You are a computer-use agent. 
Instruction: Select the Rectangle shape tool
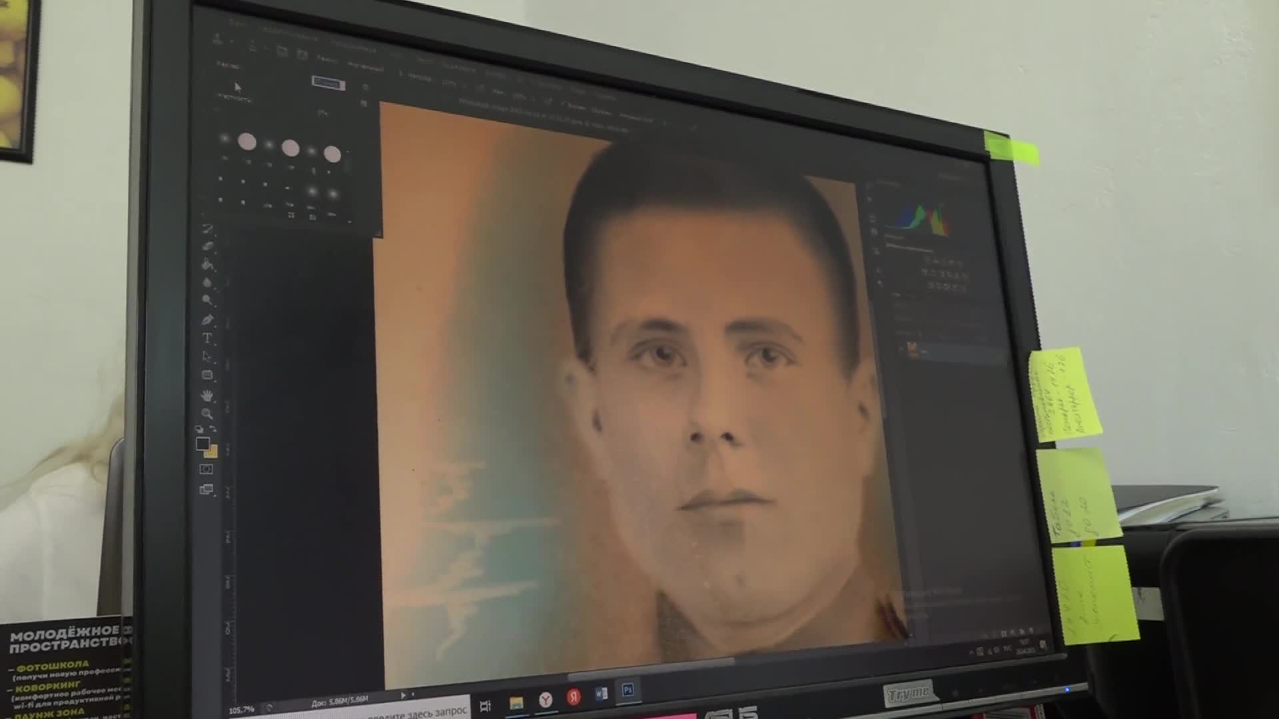click(x=207, y=375)
